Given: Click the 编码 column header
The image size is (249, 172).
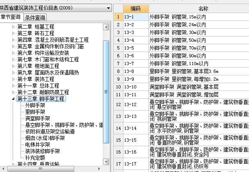Looking at the screenshot, I should 136,9.
